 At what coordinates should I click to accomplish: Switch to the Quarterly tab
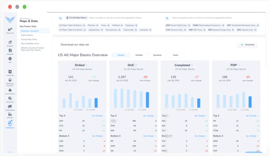tap(157, 55)
